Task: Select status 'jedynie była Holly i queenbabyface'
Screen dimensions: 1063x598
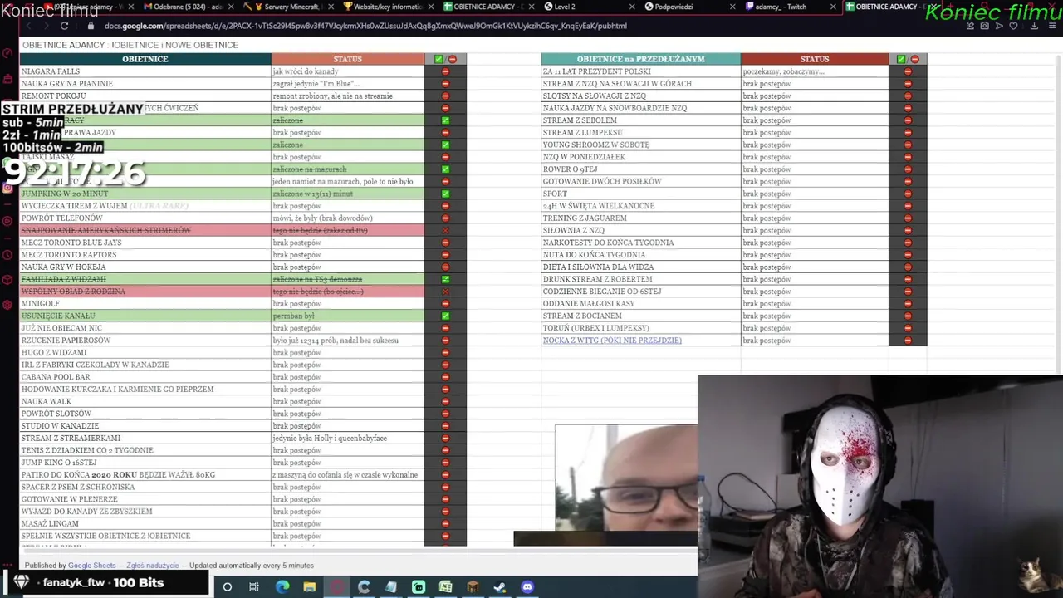Action: click(347, 438)
